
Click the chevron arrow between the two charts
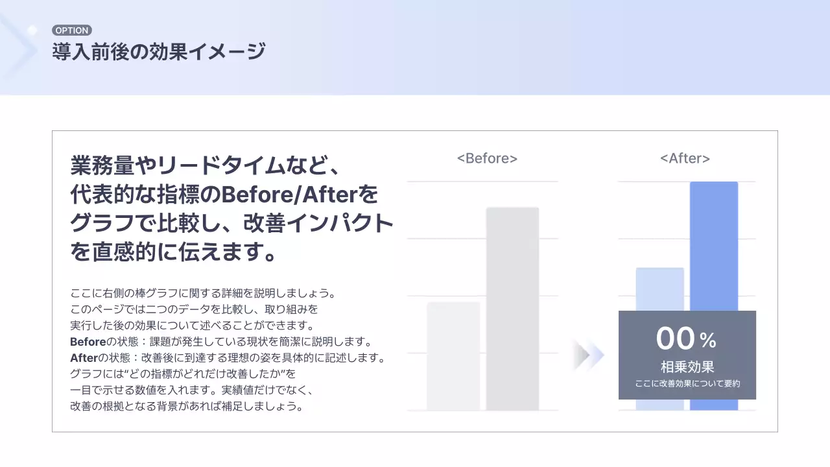coord(589,355)
